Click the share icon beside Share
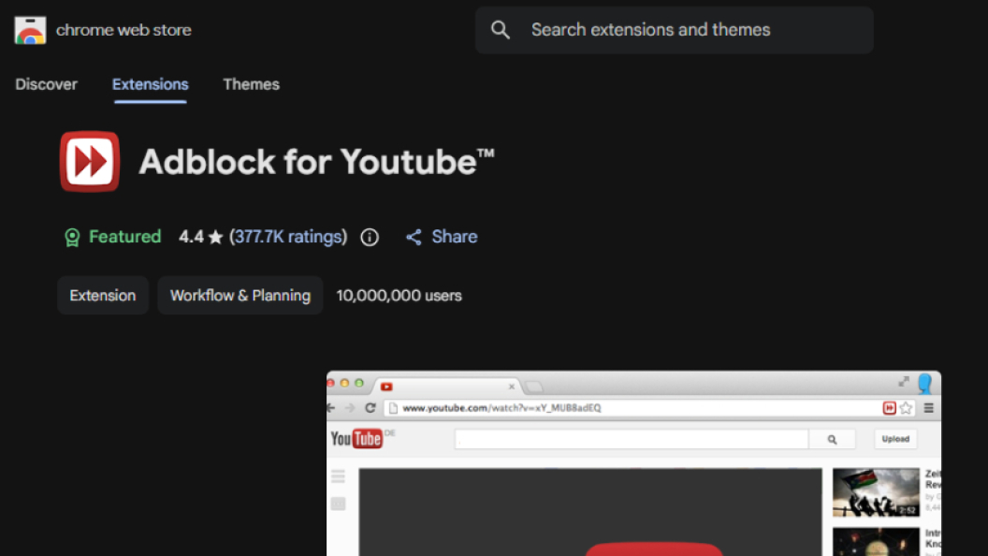Image resolution: width=988 pixels, height=556 pixels. pyautogui.click(x=414, y=237)
